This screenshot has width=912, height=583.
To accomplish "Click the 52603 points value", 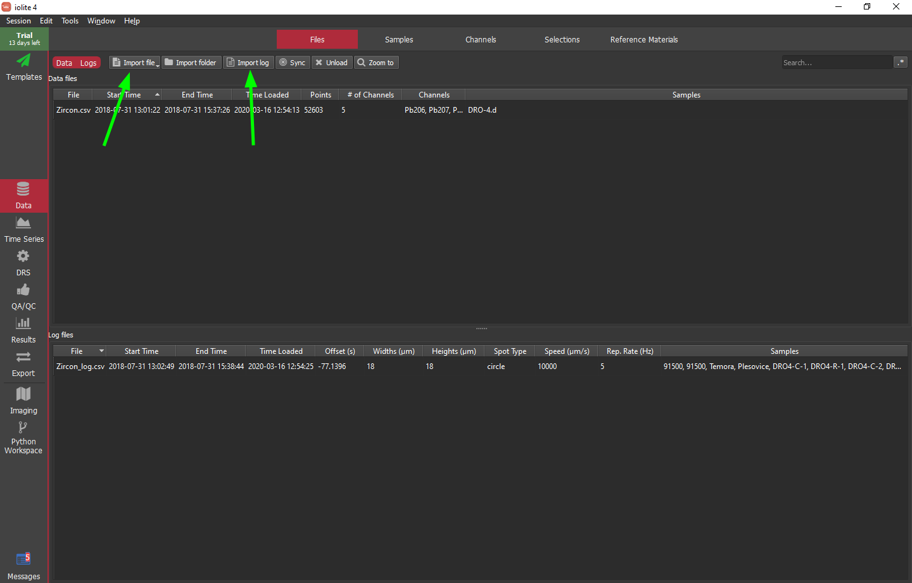I will coord(313,110).
